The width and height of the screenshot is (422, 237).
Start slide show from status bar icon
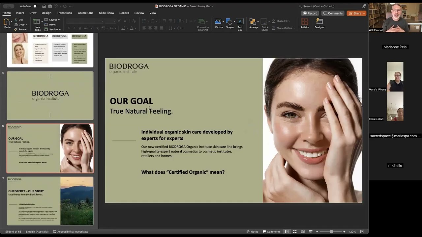pyautogui.click(x=311, y=231)
